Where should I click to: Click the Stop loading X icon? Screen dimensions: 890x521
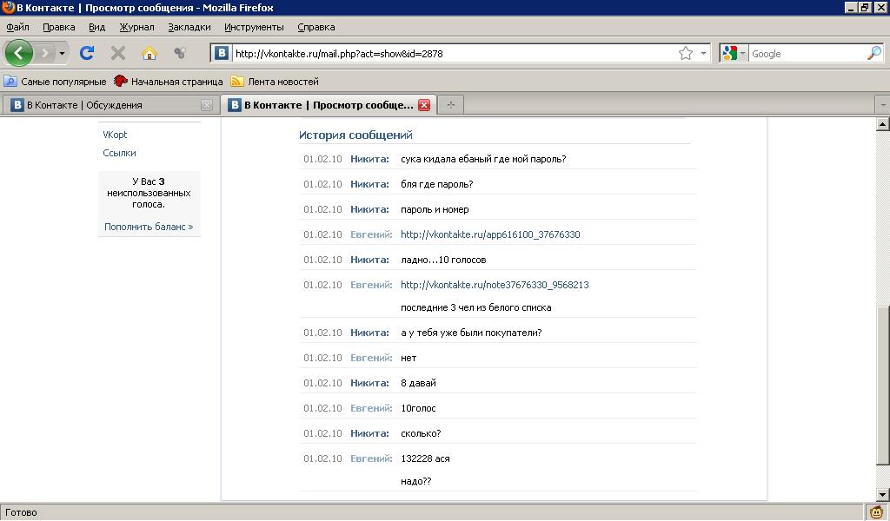point(118,53)
